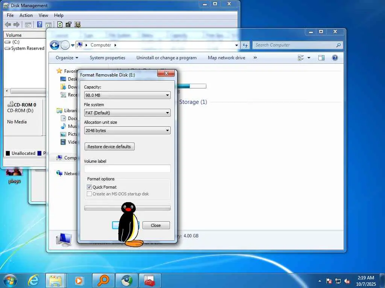Open the pingu desktop icon

(x=14, y=176)
